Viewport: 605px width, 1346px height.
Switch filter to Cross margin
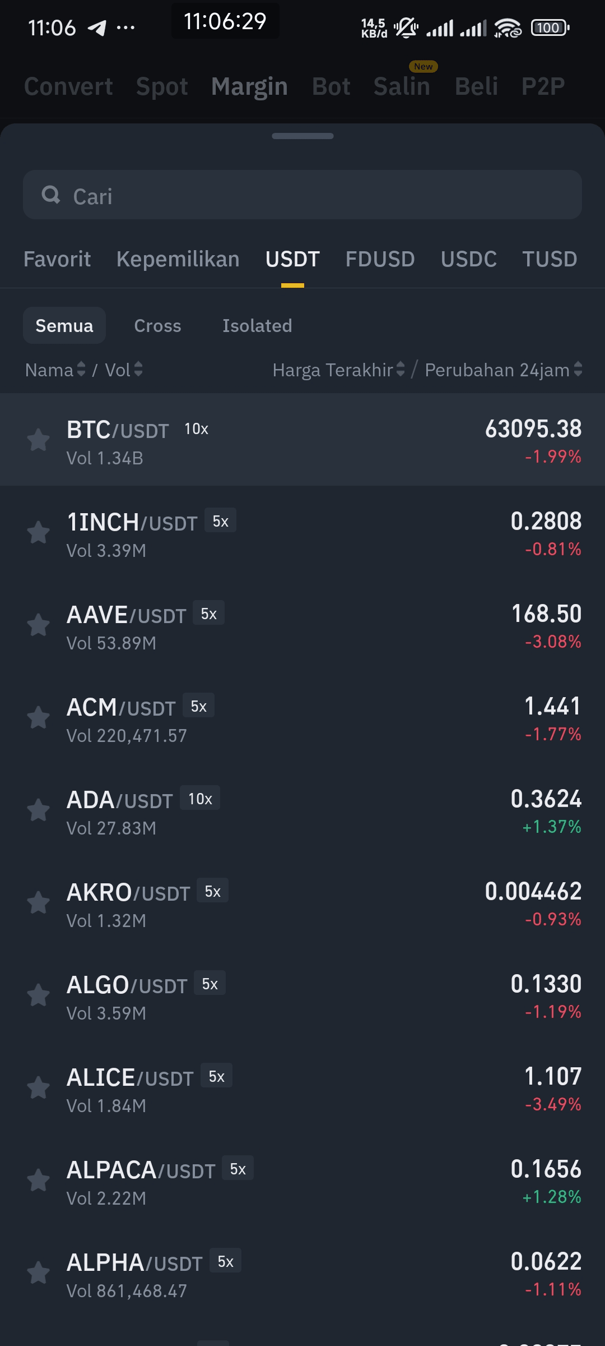point(157,325)
